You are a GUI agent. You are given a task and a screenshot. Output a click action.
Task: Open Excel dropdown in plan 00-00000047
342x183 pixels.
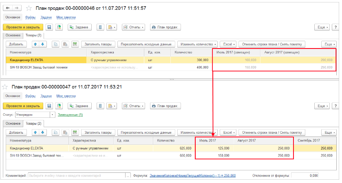[x=228, y=132]
